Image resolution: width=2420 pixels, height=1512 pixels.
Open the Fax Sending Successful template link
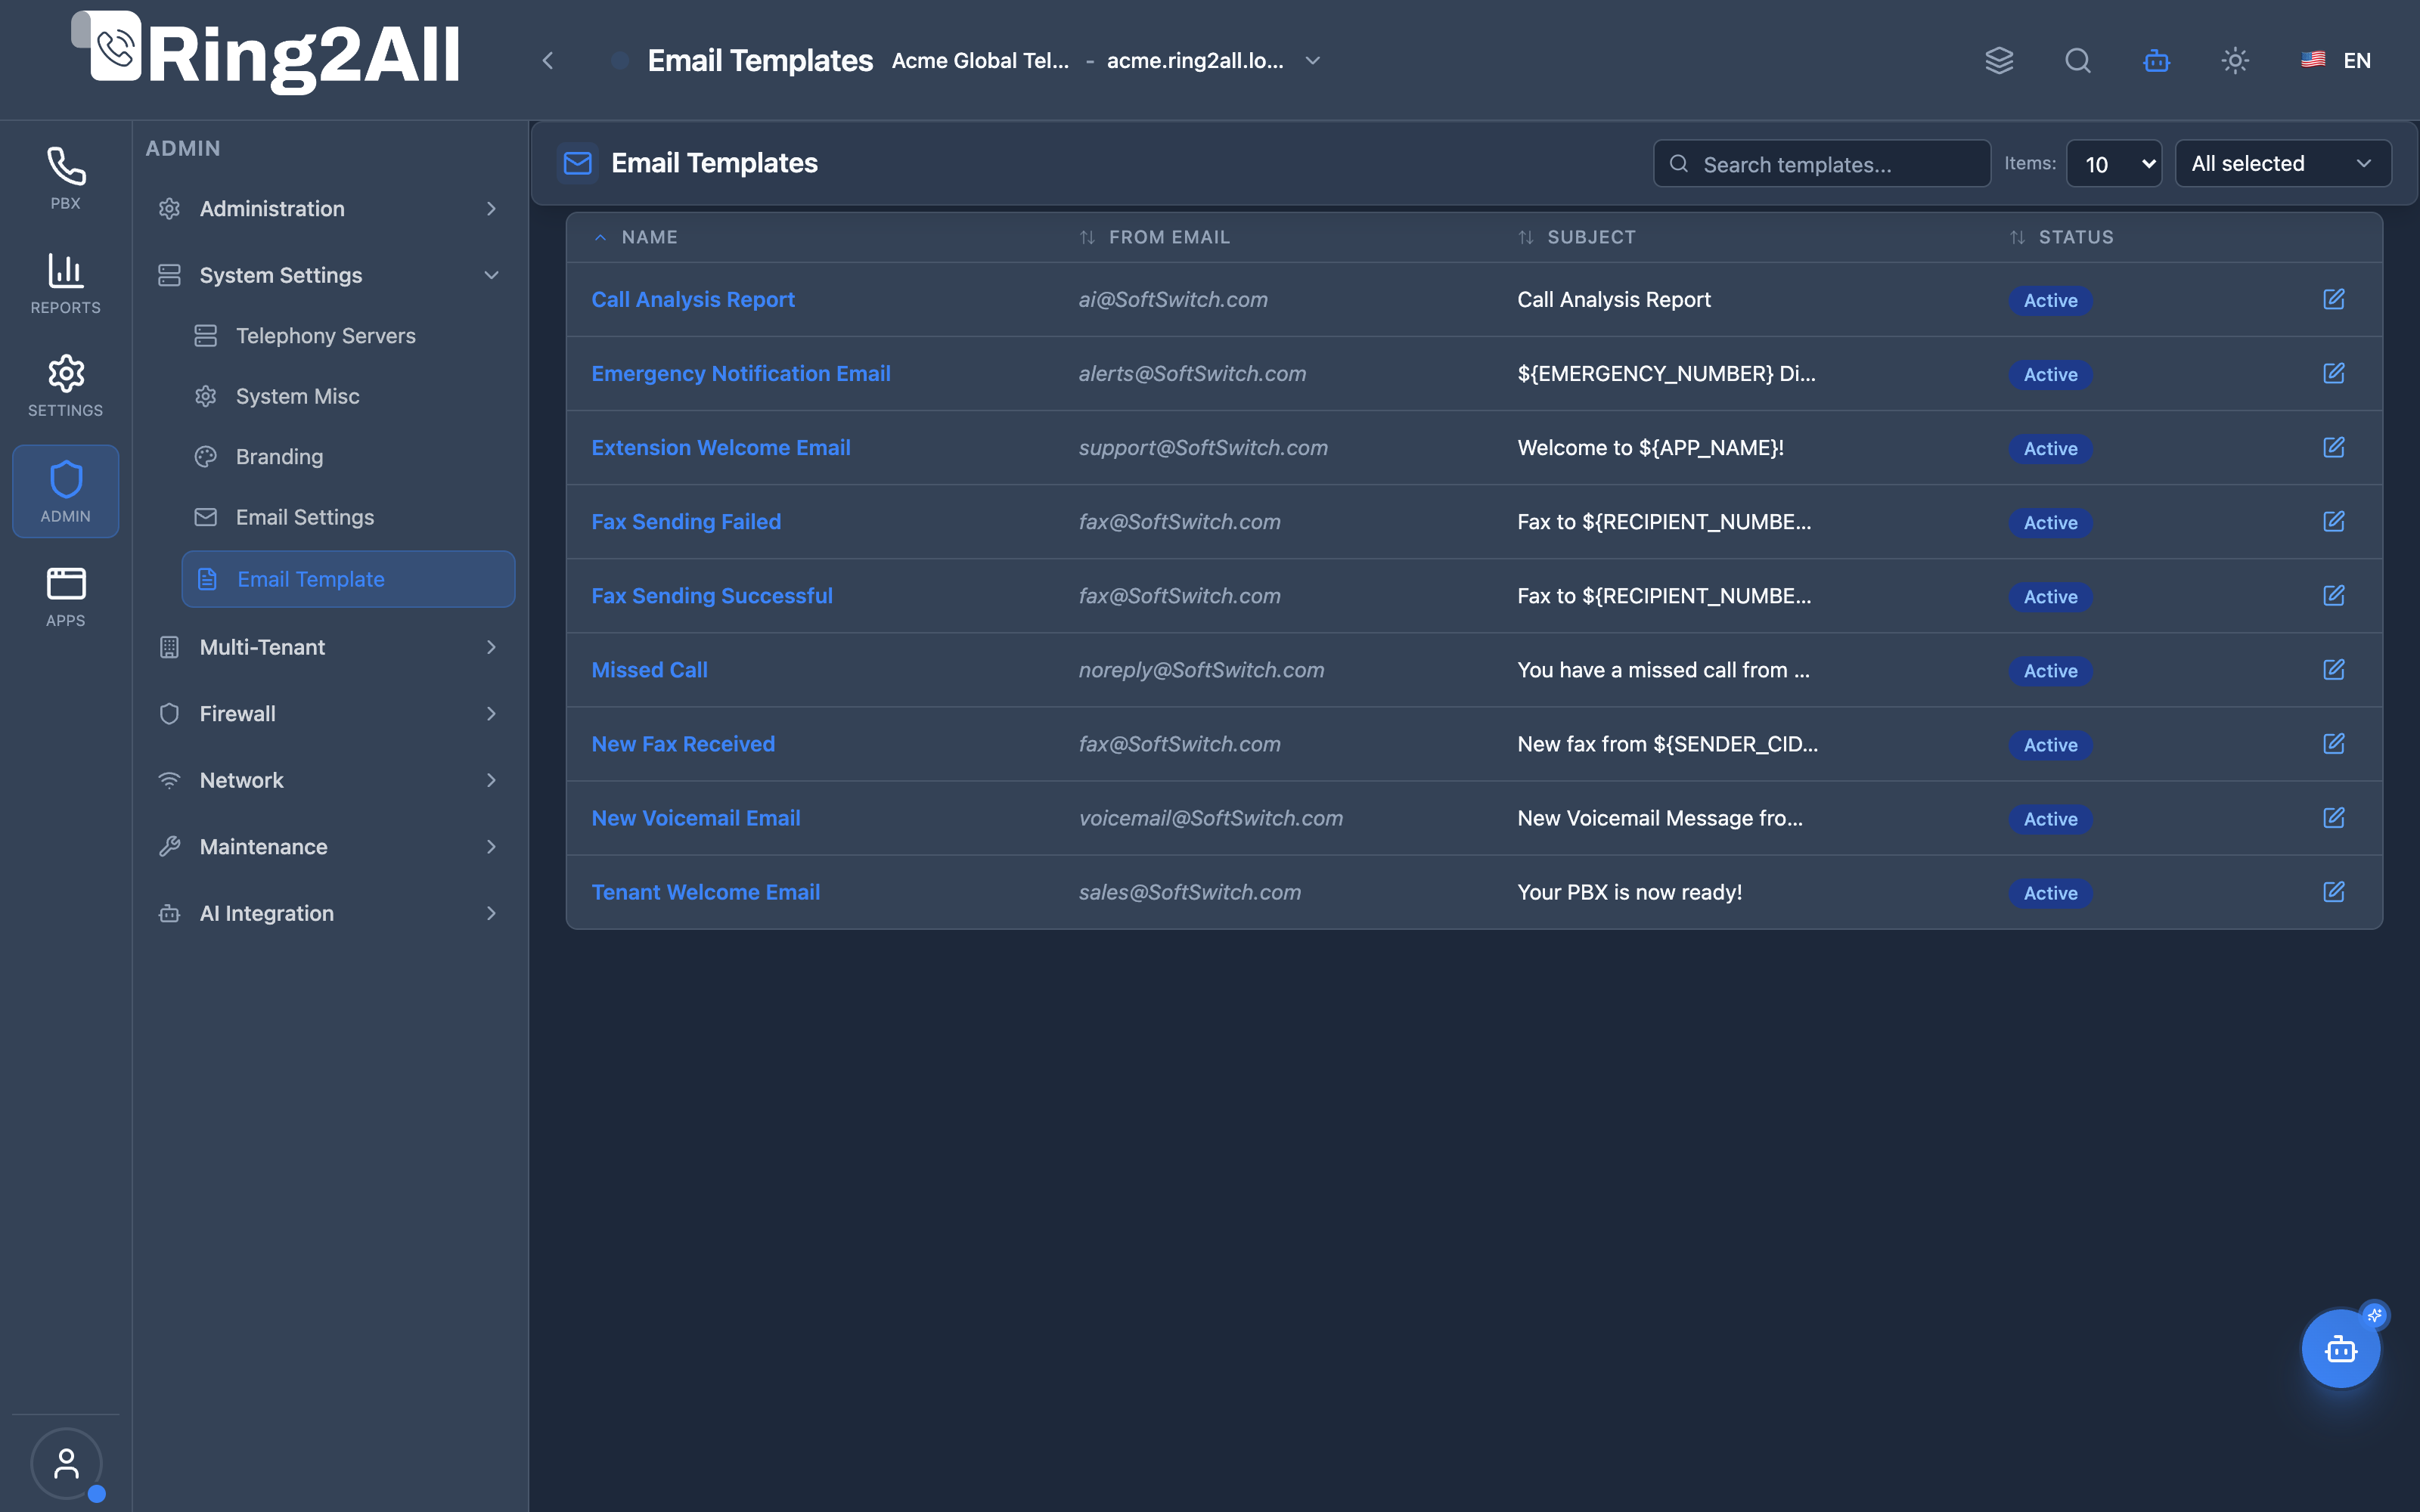point(711,595)
